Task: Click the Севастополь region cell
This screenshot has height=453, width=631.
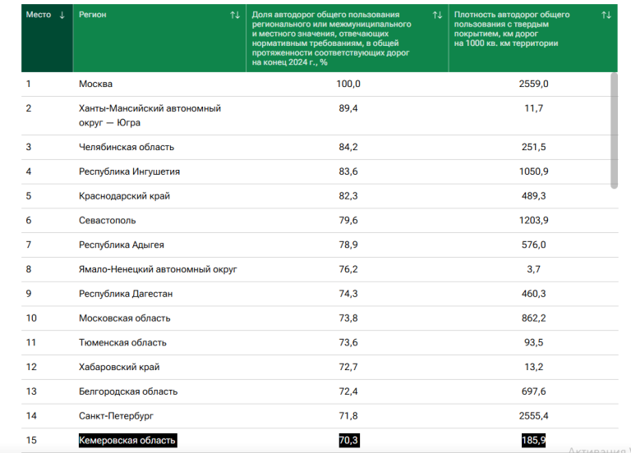Action: (107, 220)
